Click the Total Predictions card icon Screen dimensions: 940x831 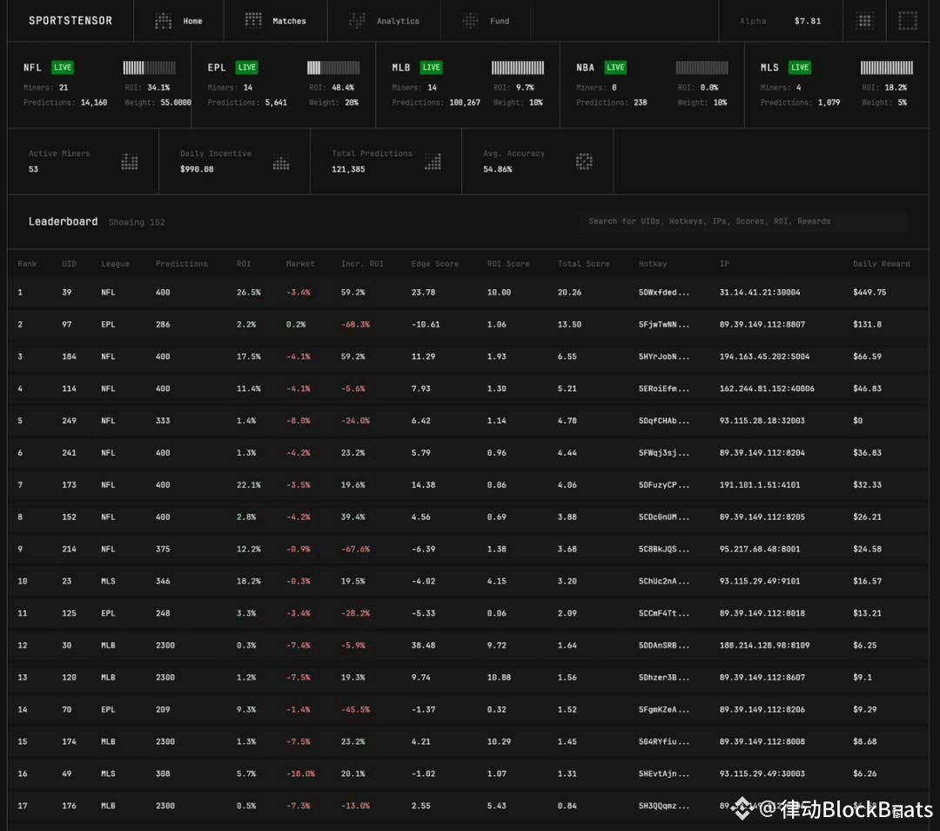[433, 162]
